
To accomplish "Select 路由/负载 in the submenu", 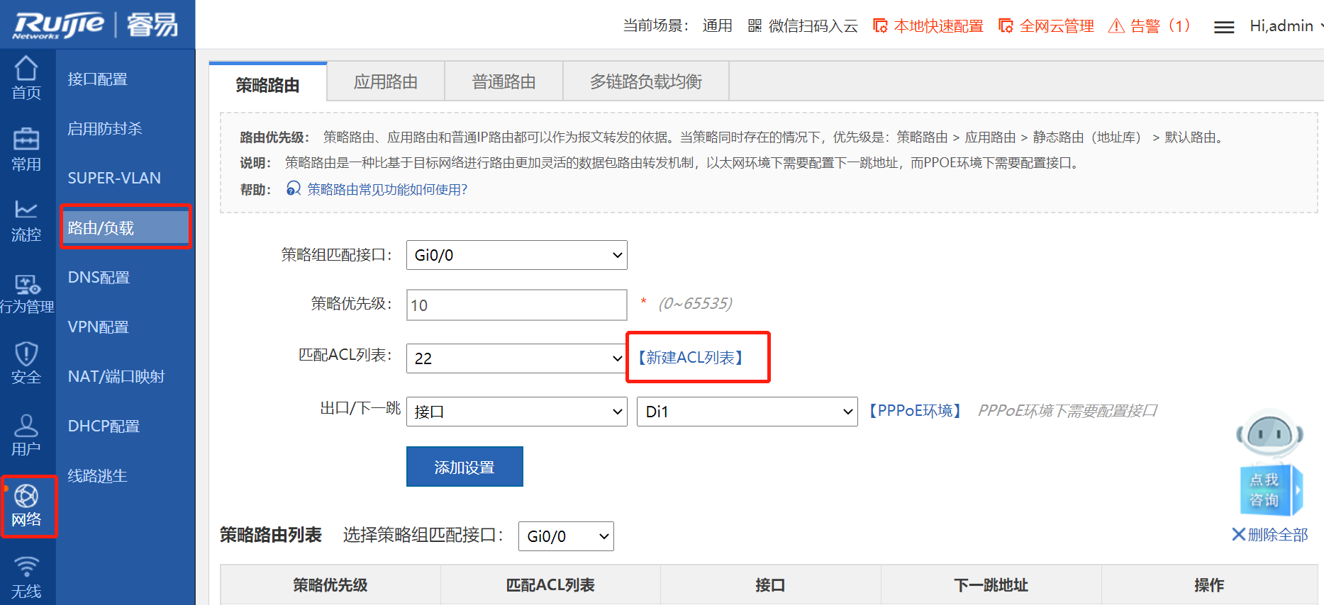I will click(126, 227).
